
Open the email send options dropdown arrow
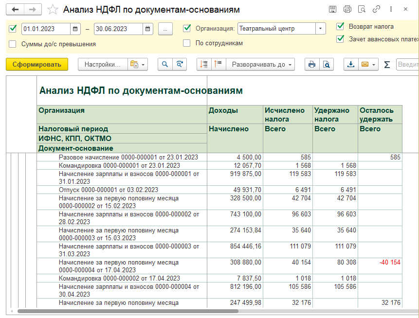tap(374, 65)
